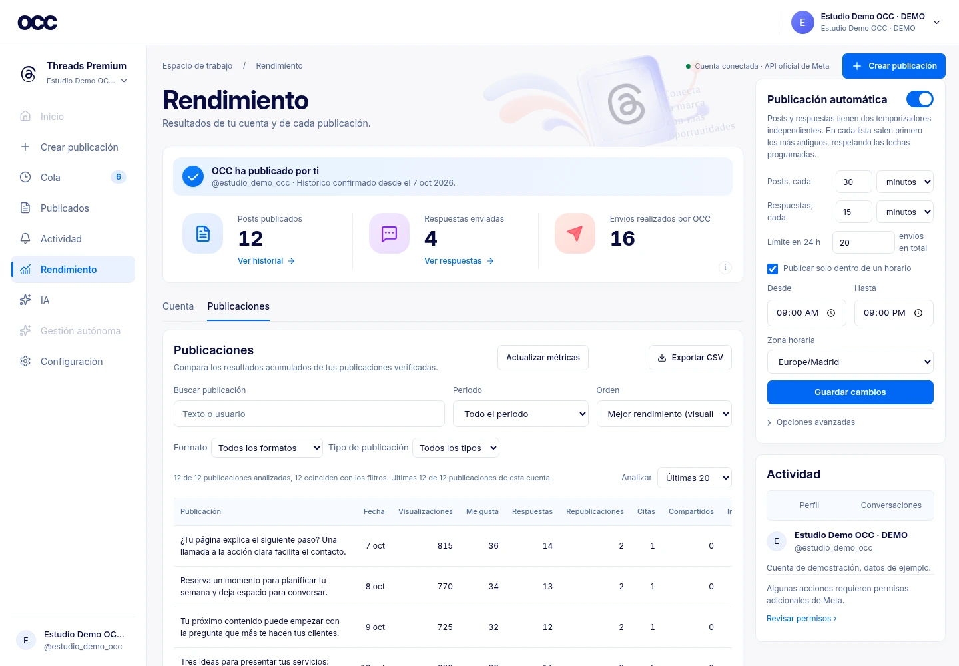Click the Cola clock icon

coord(25,177)
